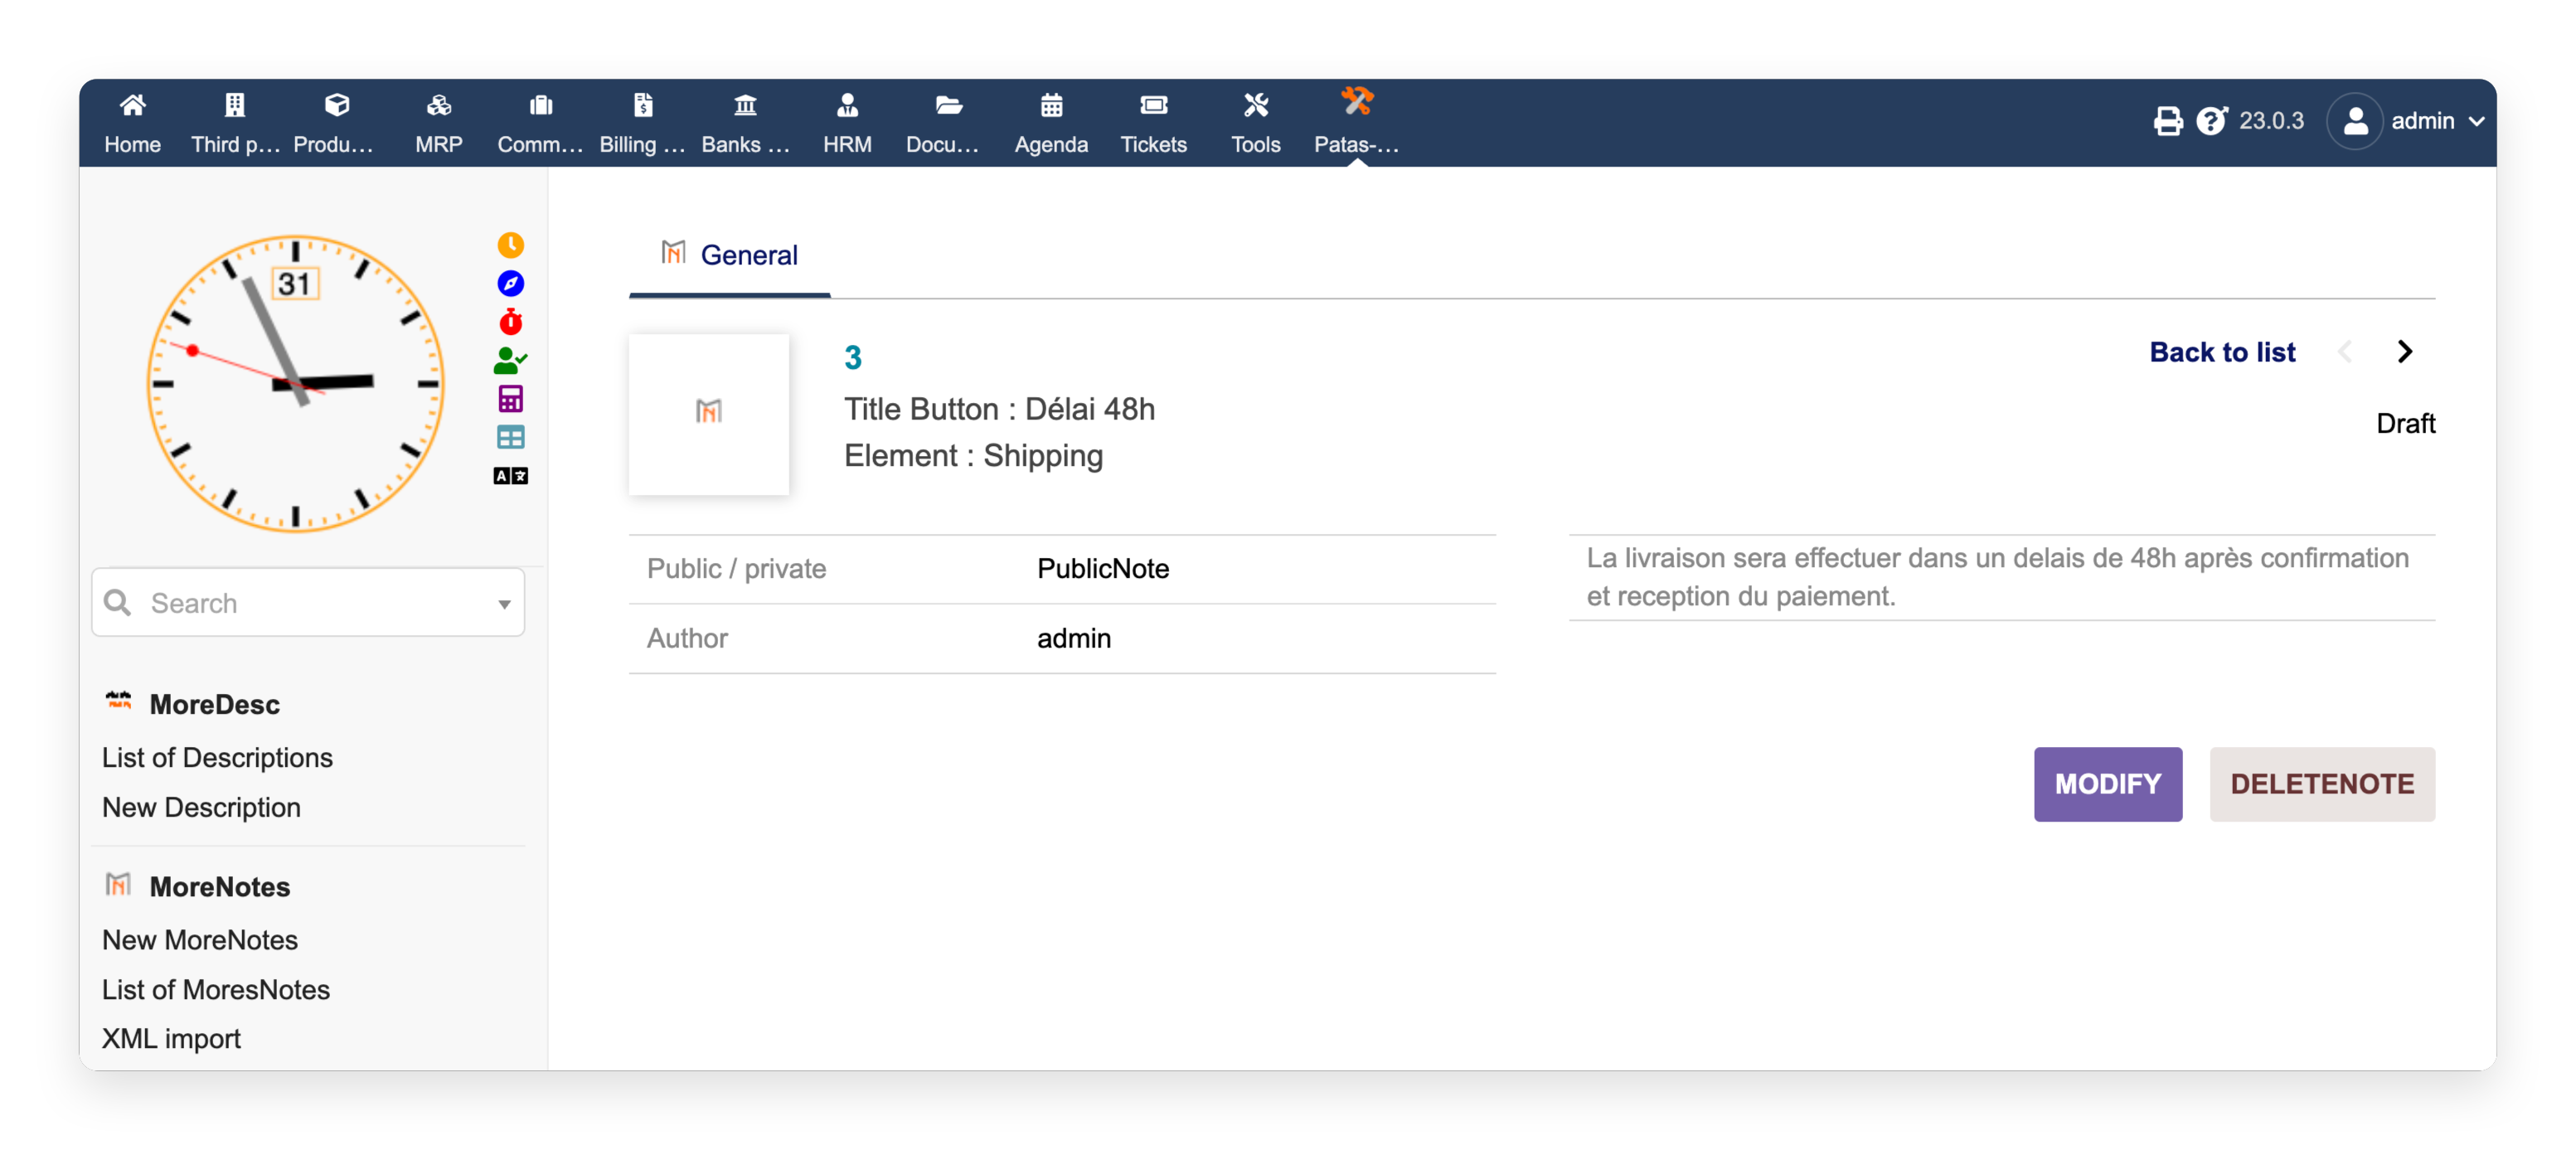Click the black language translation icon

click(510, 475)
